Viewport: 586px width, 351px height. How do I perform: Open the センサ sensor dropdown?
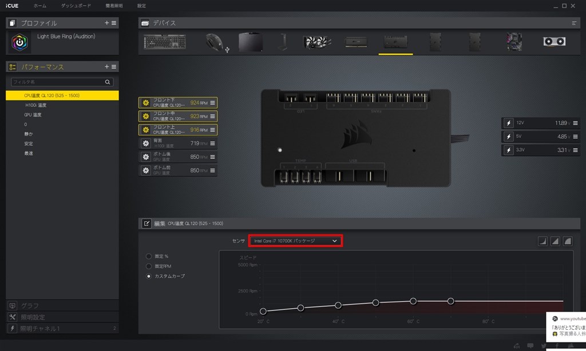click(x=296, y=241)
